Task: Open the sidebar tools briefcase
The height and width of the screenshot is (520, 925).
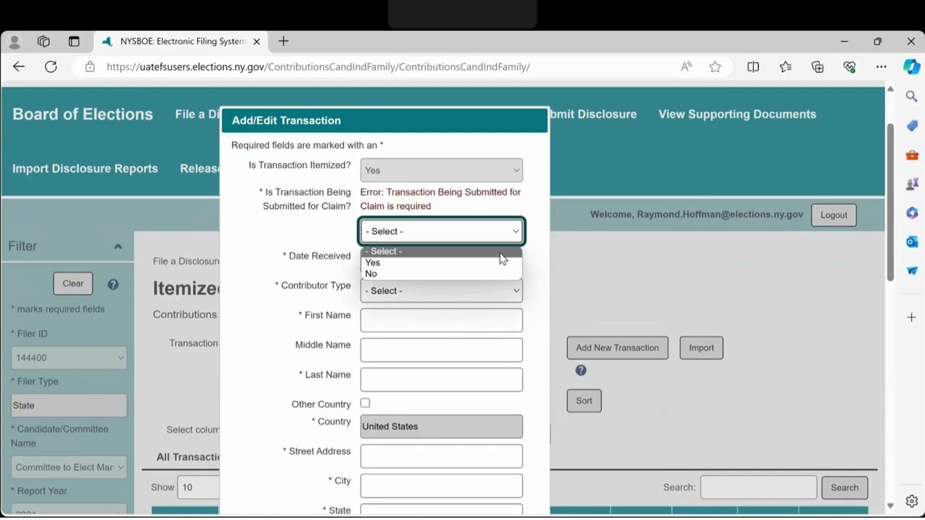Action: tap(911, 155)
